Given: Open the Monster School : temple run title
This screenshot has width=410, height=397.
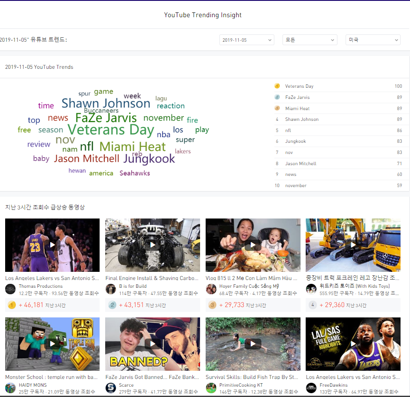Looking at the screenshot, I should [51, 377].
